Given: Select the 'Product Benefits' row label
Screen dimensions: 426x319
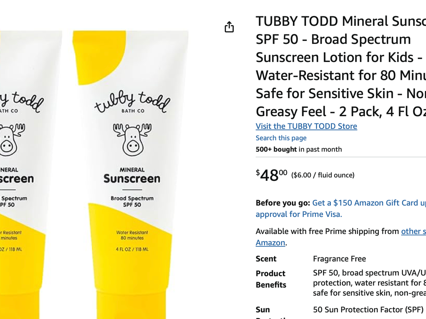Looking at the screenshot, I should tap(271, 279).
